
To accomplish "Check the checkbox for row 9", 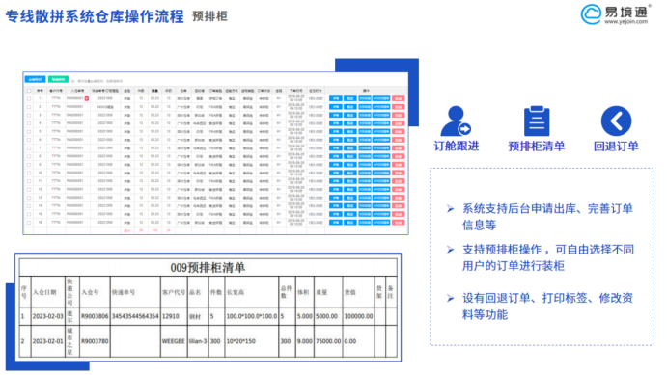I will tap(29, 165).
